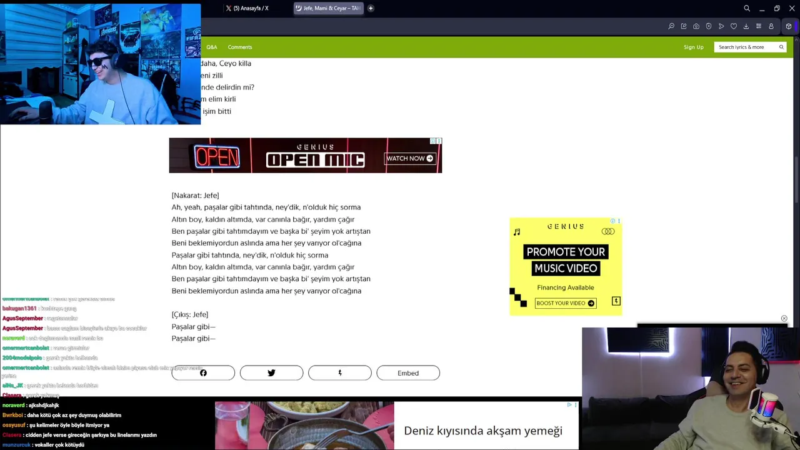Open the zoom-out magnifier in browser toolbar

[671, 26]
